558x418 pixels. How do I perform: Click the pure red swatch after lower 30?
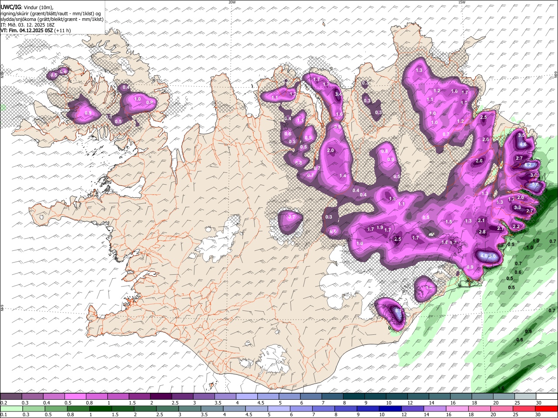tap(546, 408)
